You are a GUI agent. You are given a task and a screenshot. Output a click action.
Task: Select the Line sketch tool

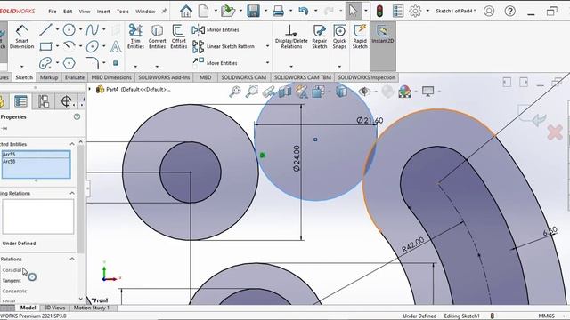click(45, 29)
